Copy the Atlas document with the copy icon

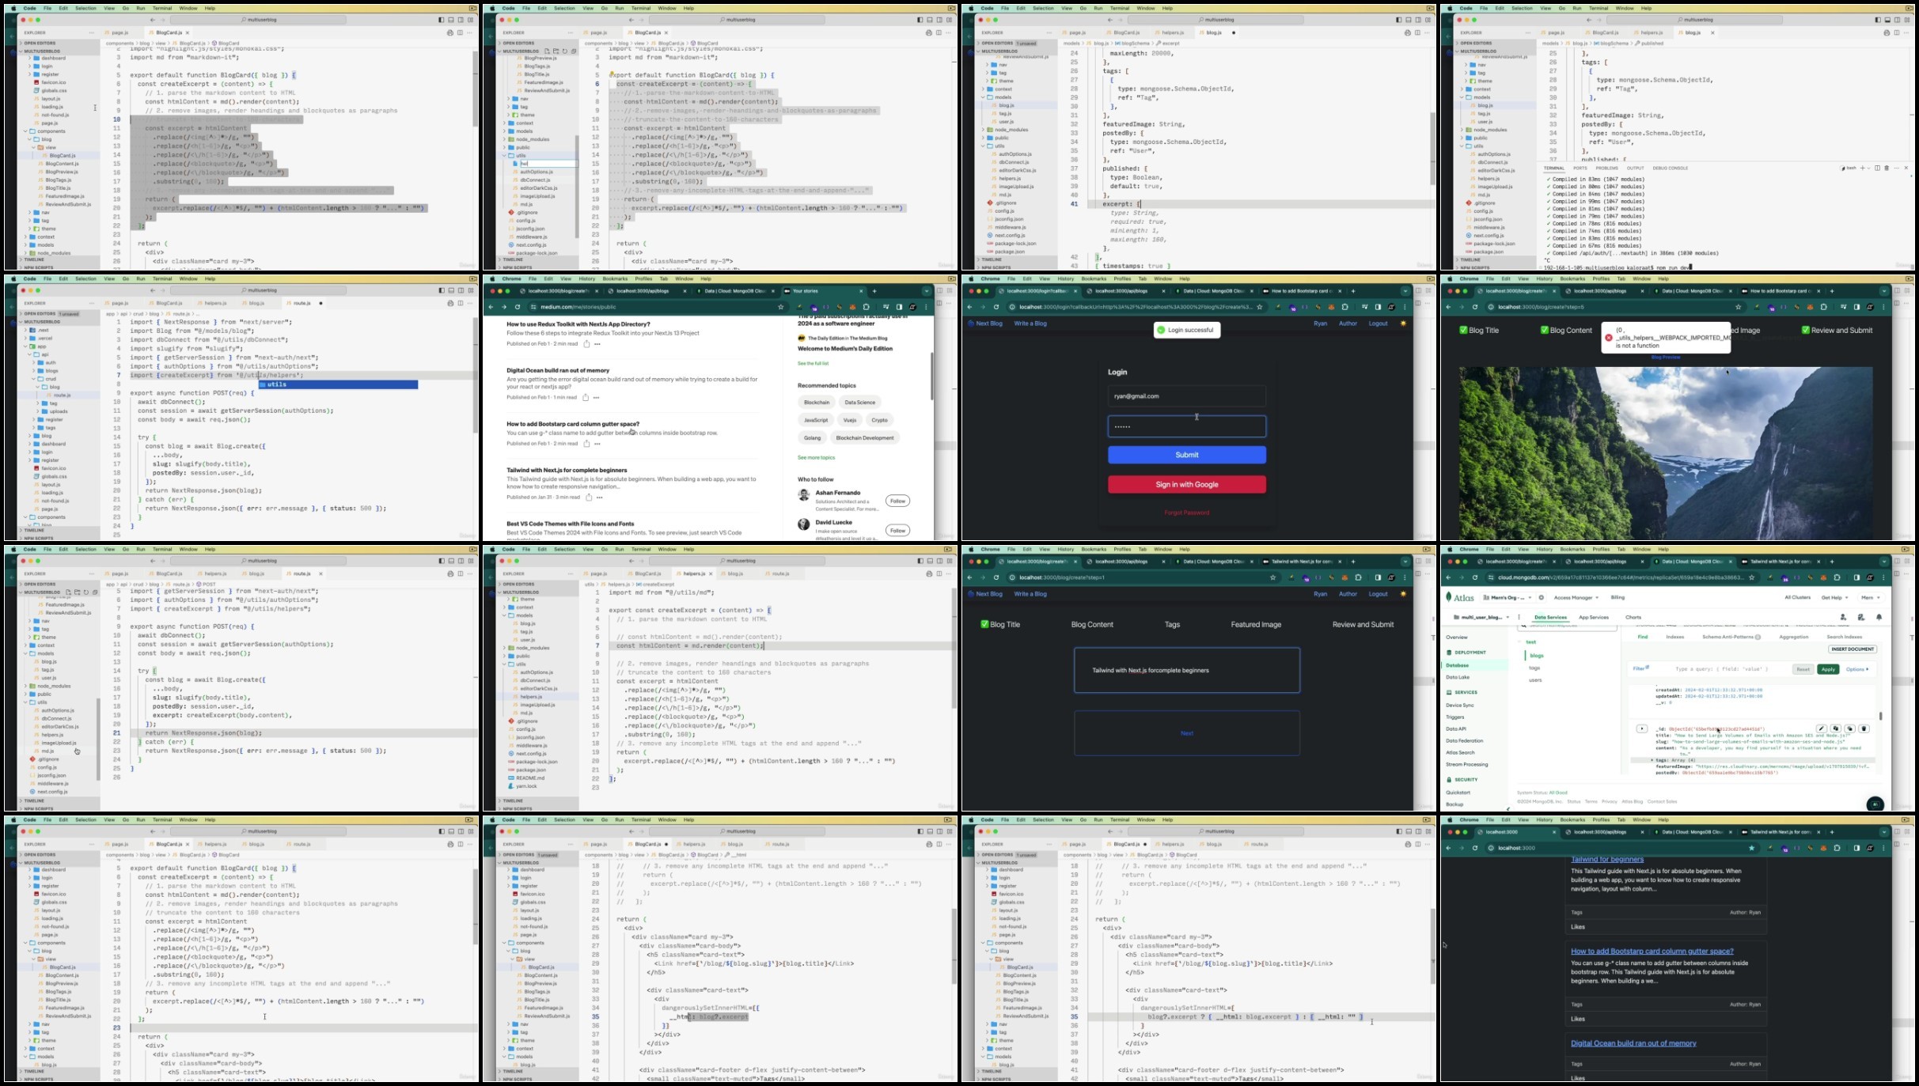[x=1836, y=728]
